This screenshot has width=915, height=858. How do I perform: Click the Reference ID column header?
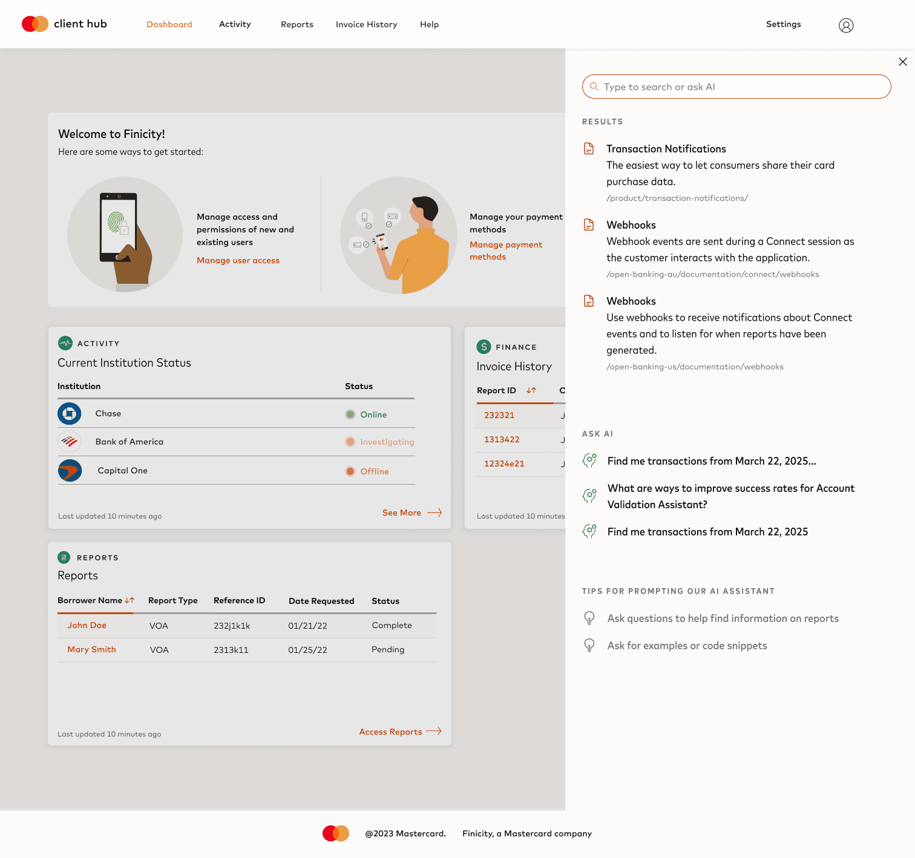[240, 600]
